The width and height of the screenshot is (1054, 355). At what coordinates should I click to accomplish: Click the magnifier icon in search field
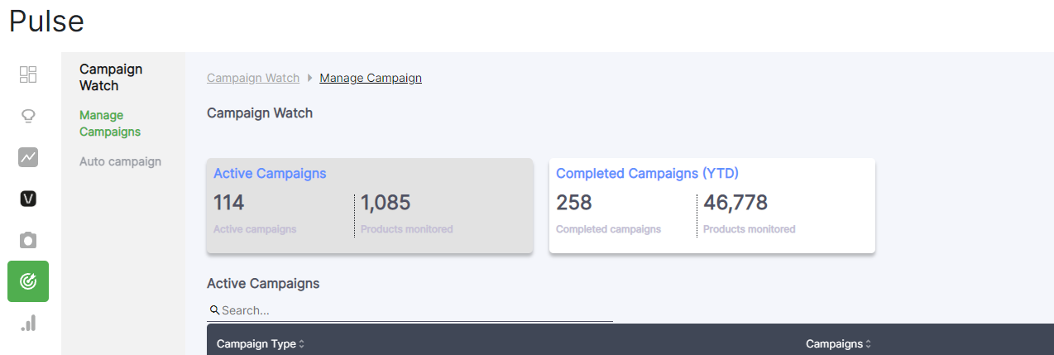(214, 310)
